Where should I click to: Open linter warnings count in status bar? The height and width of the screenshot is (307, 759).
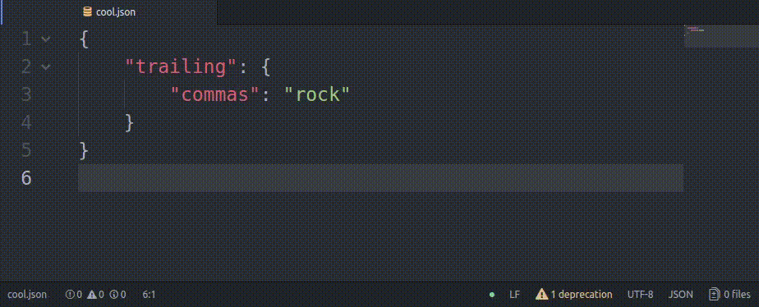click(96, 294)
